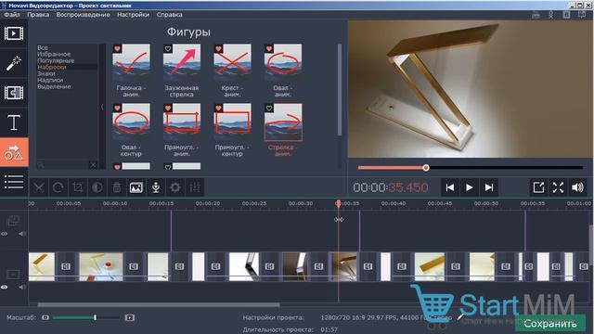The width and height of the screenshot is (594, 334).
Task: Select the Выделение category
Action: pyautogui.click(x=54, y=86)
